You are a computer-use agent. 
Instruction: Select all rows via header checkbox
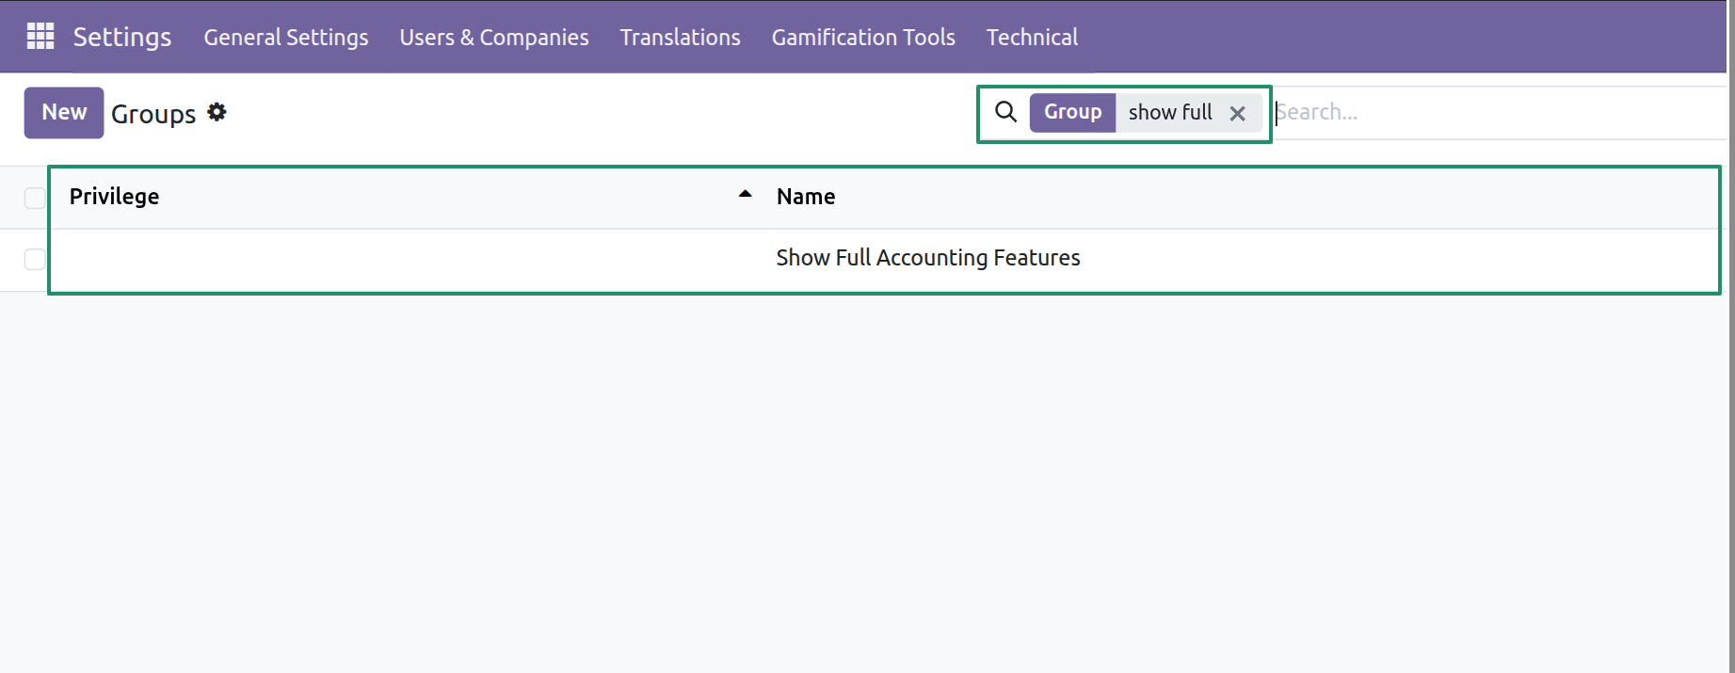click(x=35, y=198)
